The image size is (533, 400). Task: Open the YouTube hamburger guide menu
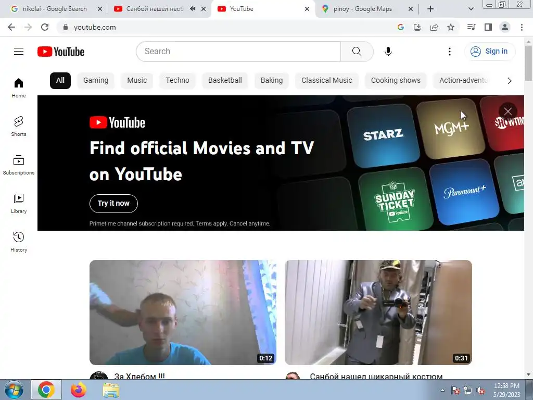coord(19,52)
